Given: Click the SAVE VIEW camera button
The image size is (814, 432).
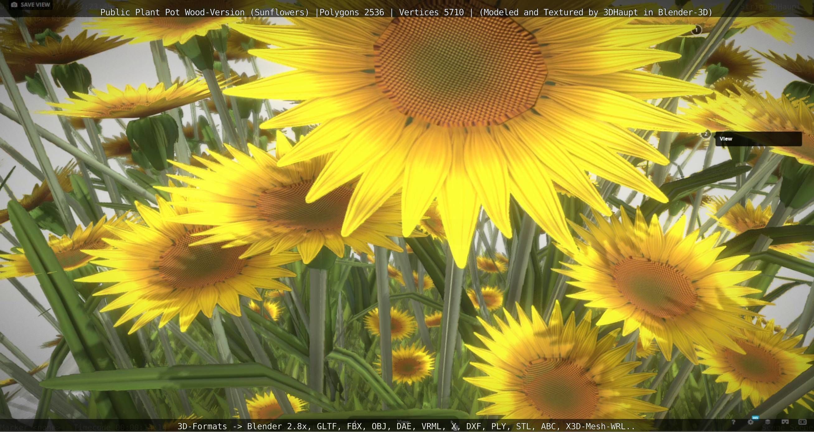Looking at the screenshot, I should (x=30, y=5).
